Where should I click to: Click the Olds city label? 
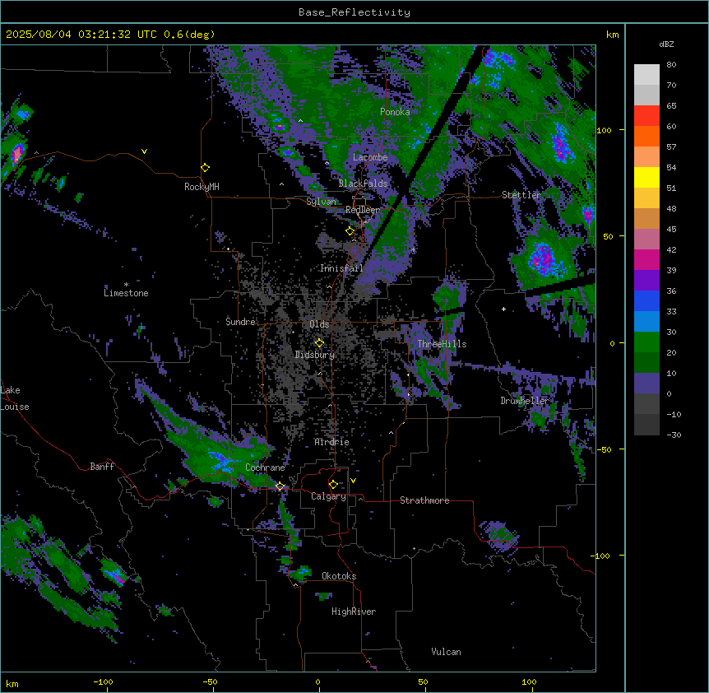point(319,324)
